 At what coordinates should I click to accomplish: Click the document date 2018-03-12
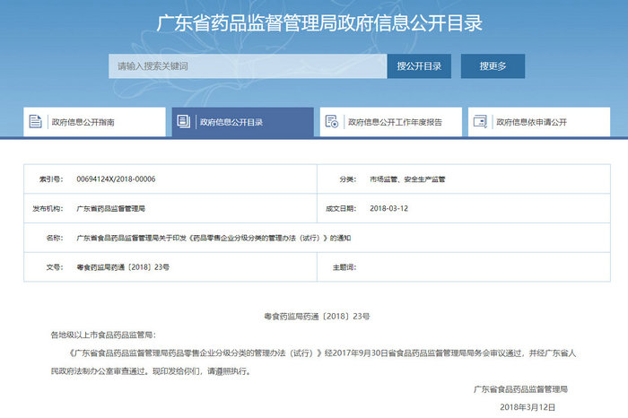click(x=389, y=208)
